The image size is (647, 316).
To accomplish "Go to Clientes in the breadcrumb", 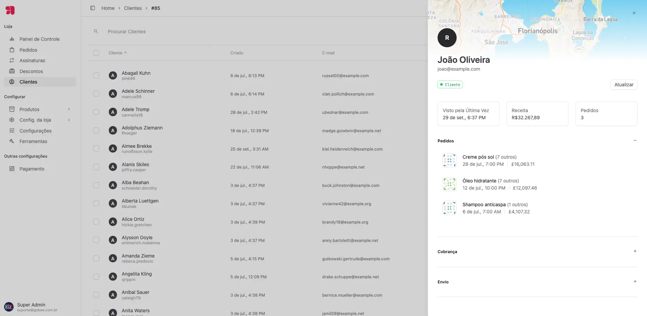I will pos(133,8).
